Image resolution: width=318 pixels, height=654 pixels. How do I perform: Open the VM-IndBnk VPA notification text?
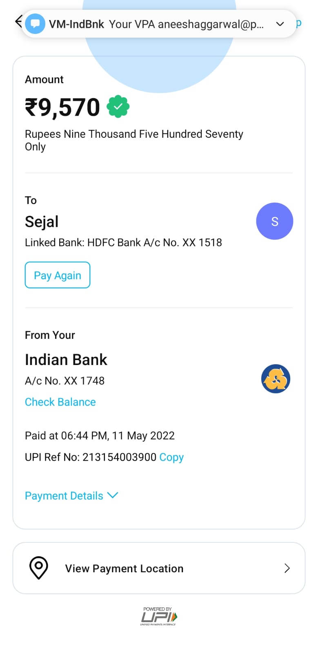[x=186, y=25]
